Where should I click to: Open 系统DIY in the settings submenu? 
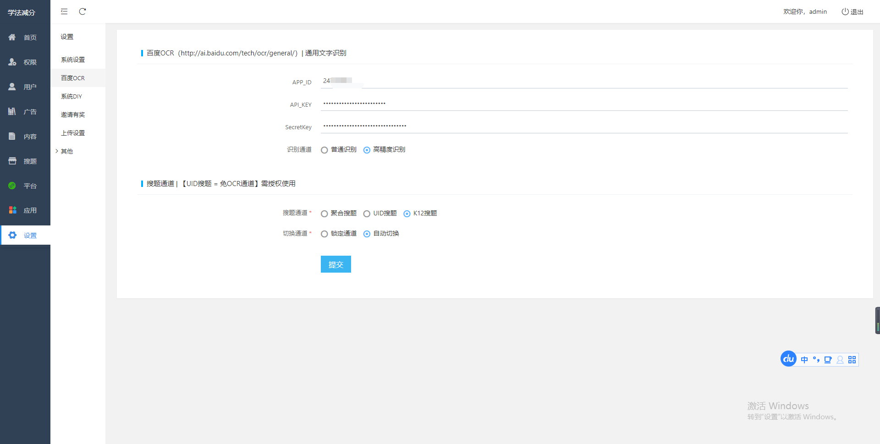pyautogui.click(x=71, y=96)
